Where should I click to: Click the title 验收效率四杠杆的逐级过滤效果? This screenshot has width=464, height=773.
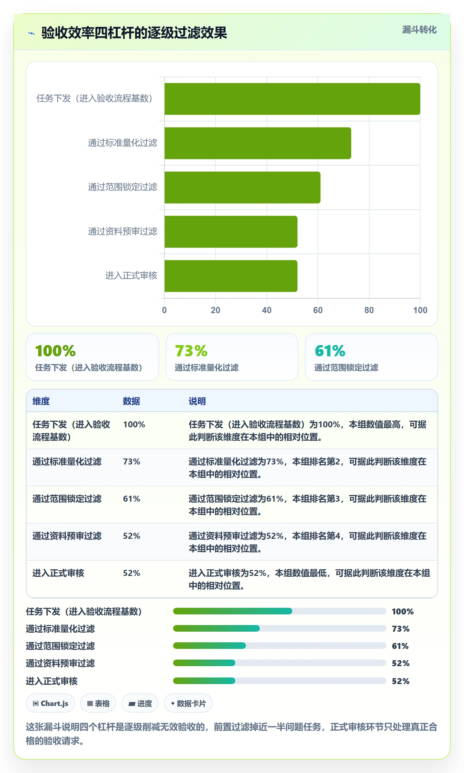[x=134, y=33]
